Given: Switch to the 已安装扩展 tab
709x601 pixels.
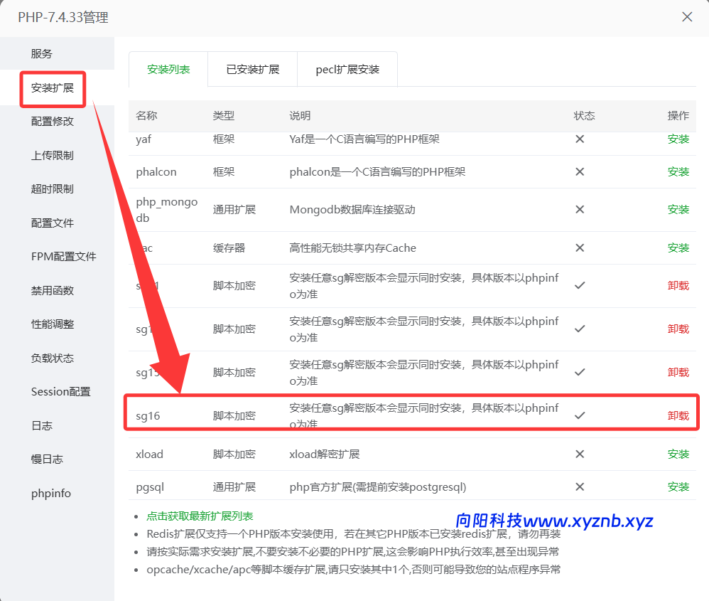Looking at the screenshot, I should (x=251, y=68).
